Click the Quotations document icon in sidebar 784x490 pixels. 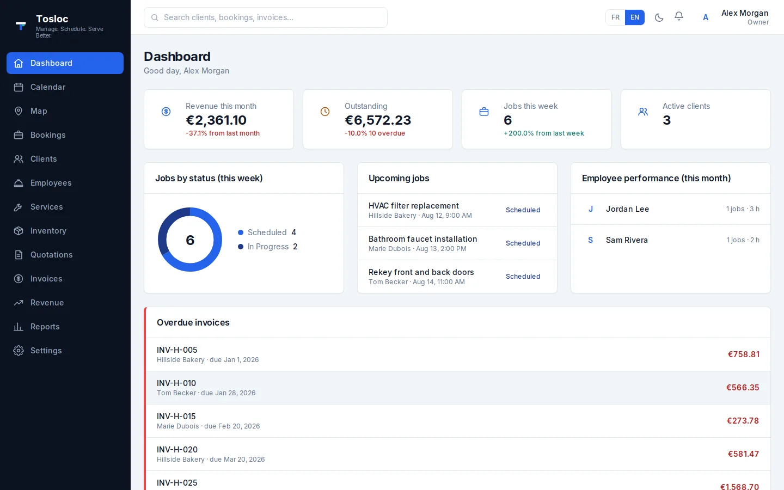click(x=19, y=255)
